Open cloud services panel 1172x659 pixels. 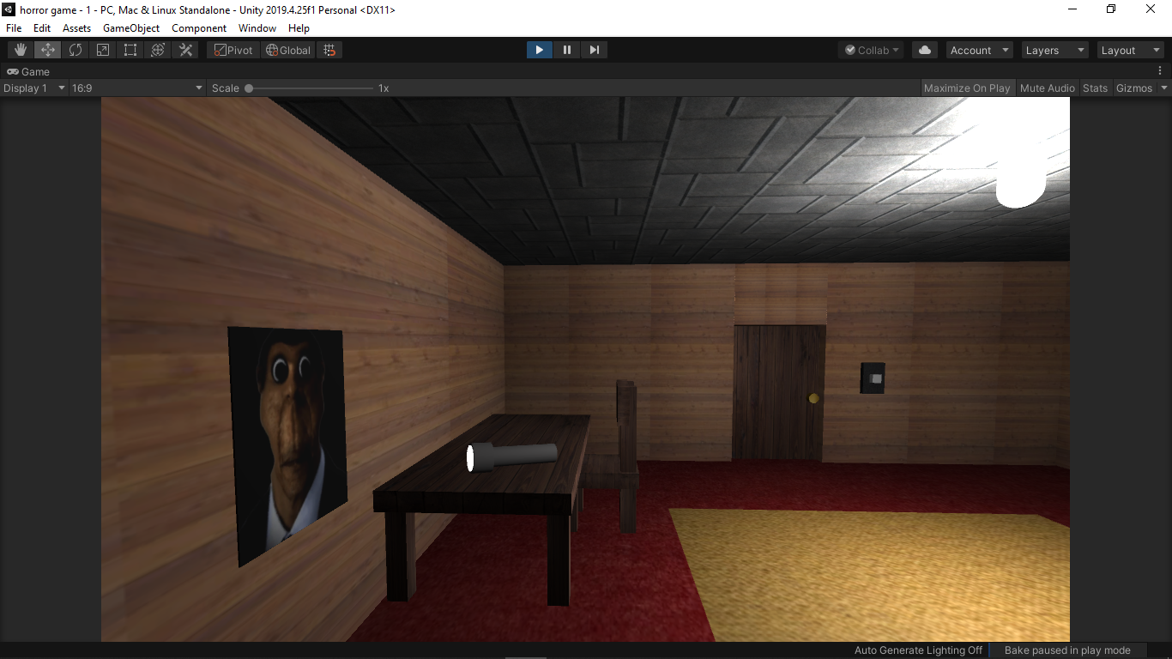point(925,50)
